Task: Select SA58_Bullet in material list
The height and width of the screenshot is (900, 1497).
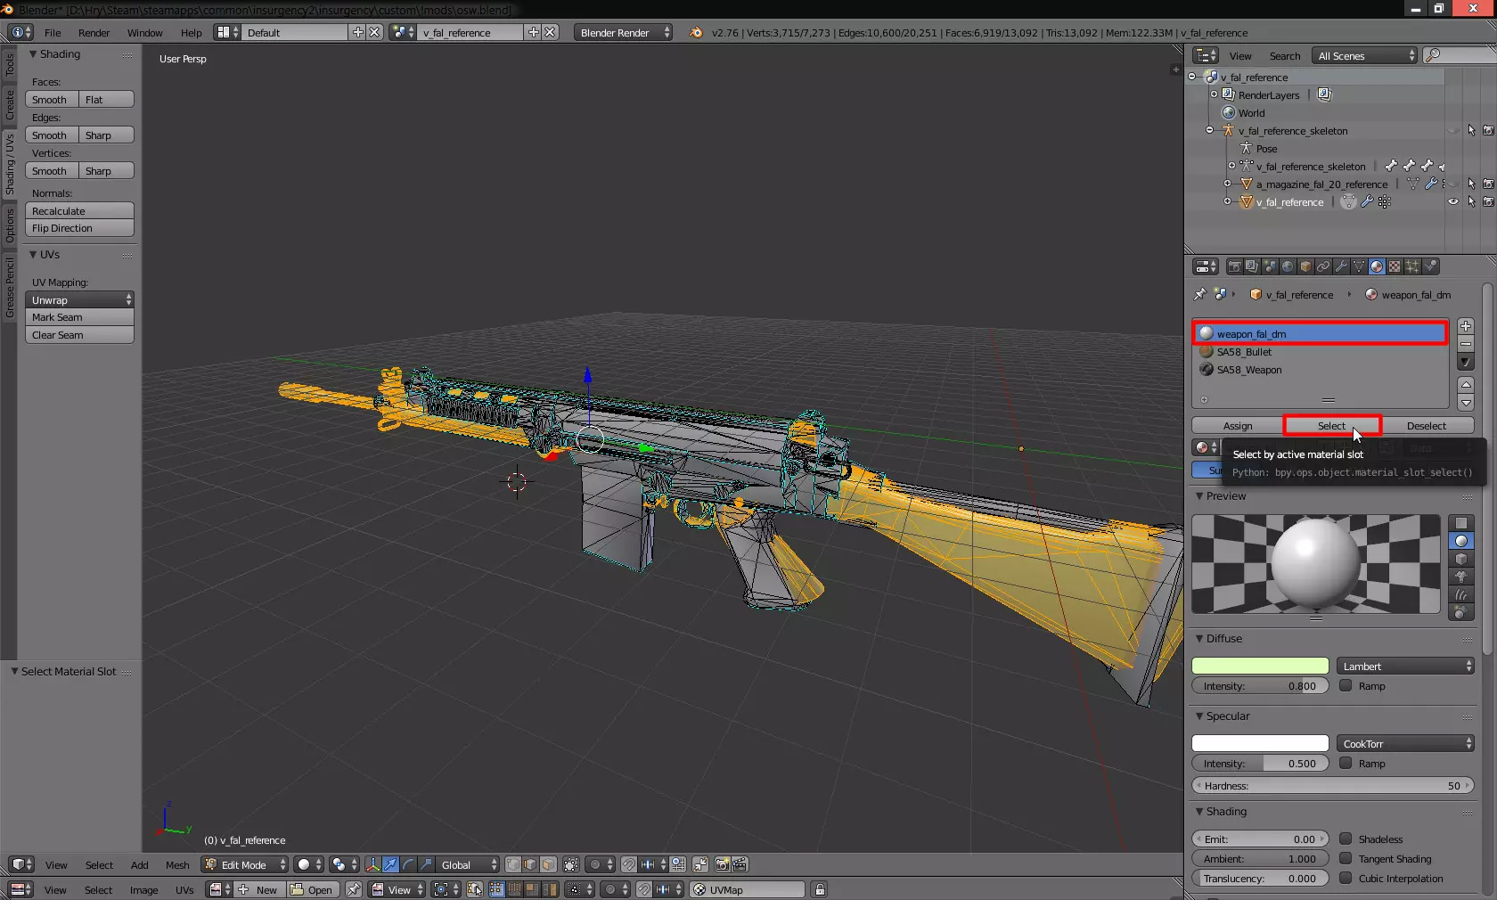Action: (1244, 352)
